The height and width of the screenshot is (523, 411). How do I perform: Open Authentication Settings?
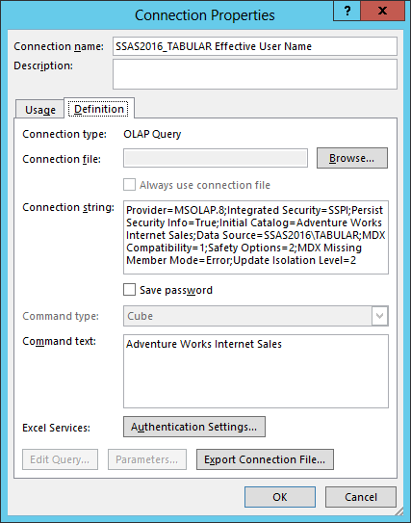[194, 427]
